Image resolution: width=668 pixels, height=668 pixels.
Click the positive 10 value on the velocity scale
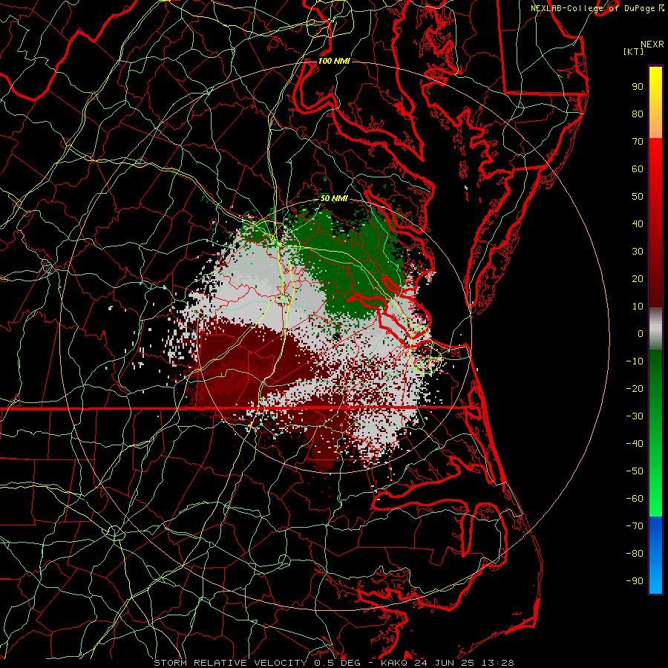pyautogui.click(x=638, y=307)
